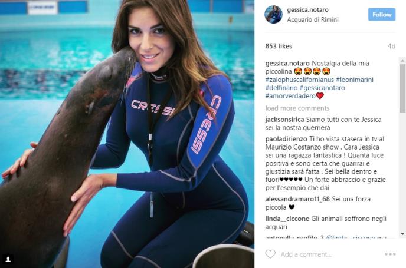The width and height of the screenshot is (406, 268).
Task: Open the gessica.notaro username in header
Action: click(x=307, y=10)
